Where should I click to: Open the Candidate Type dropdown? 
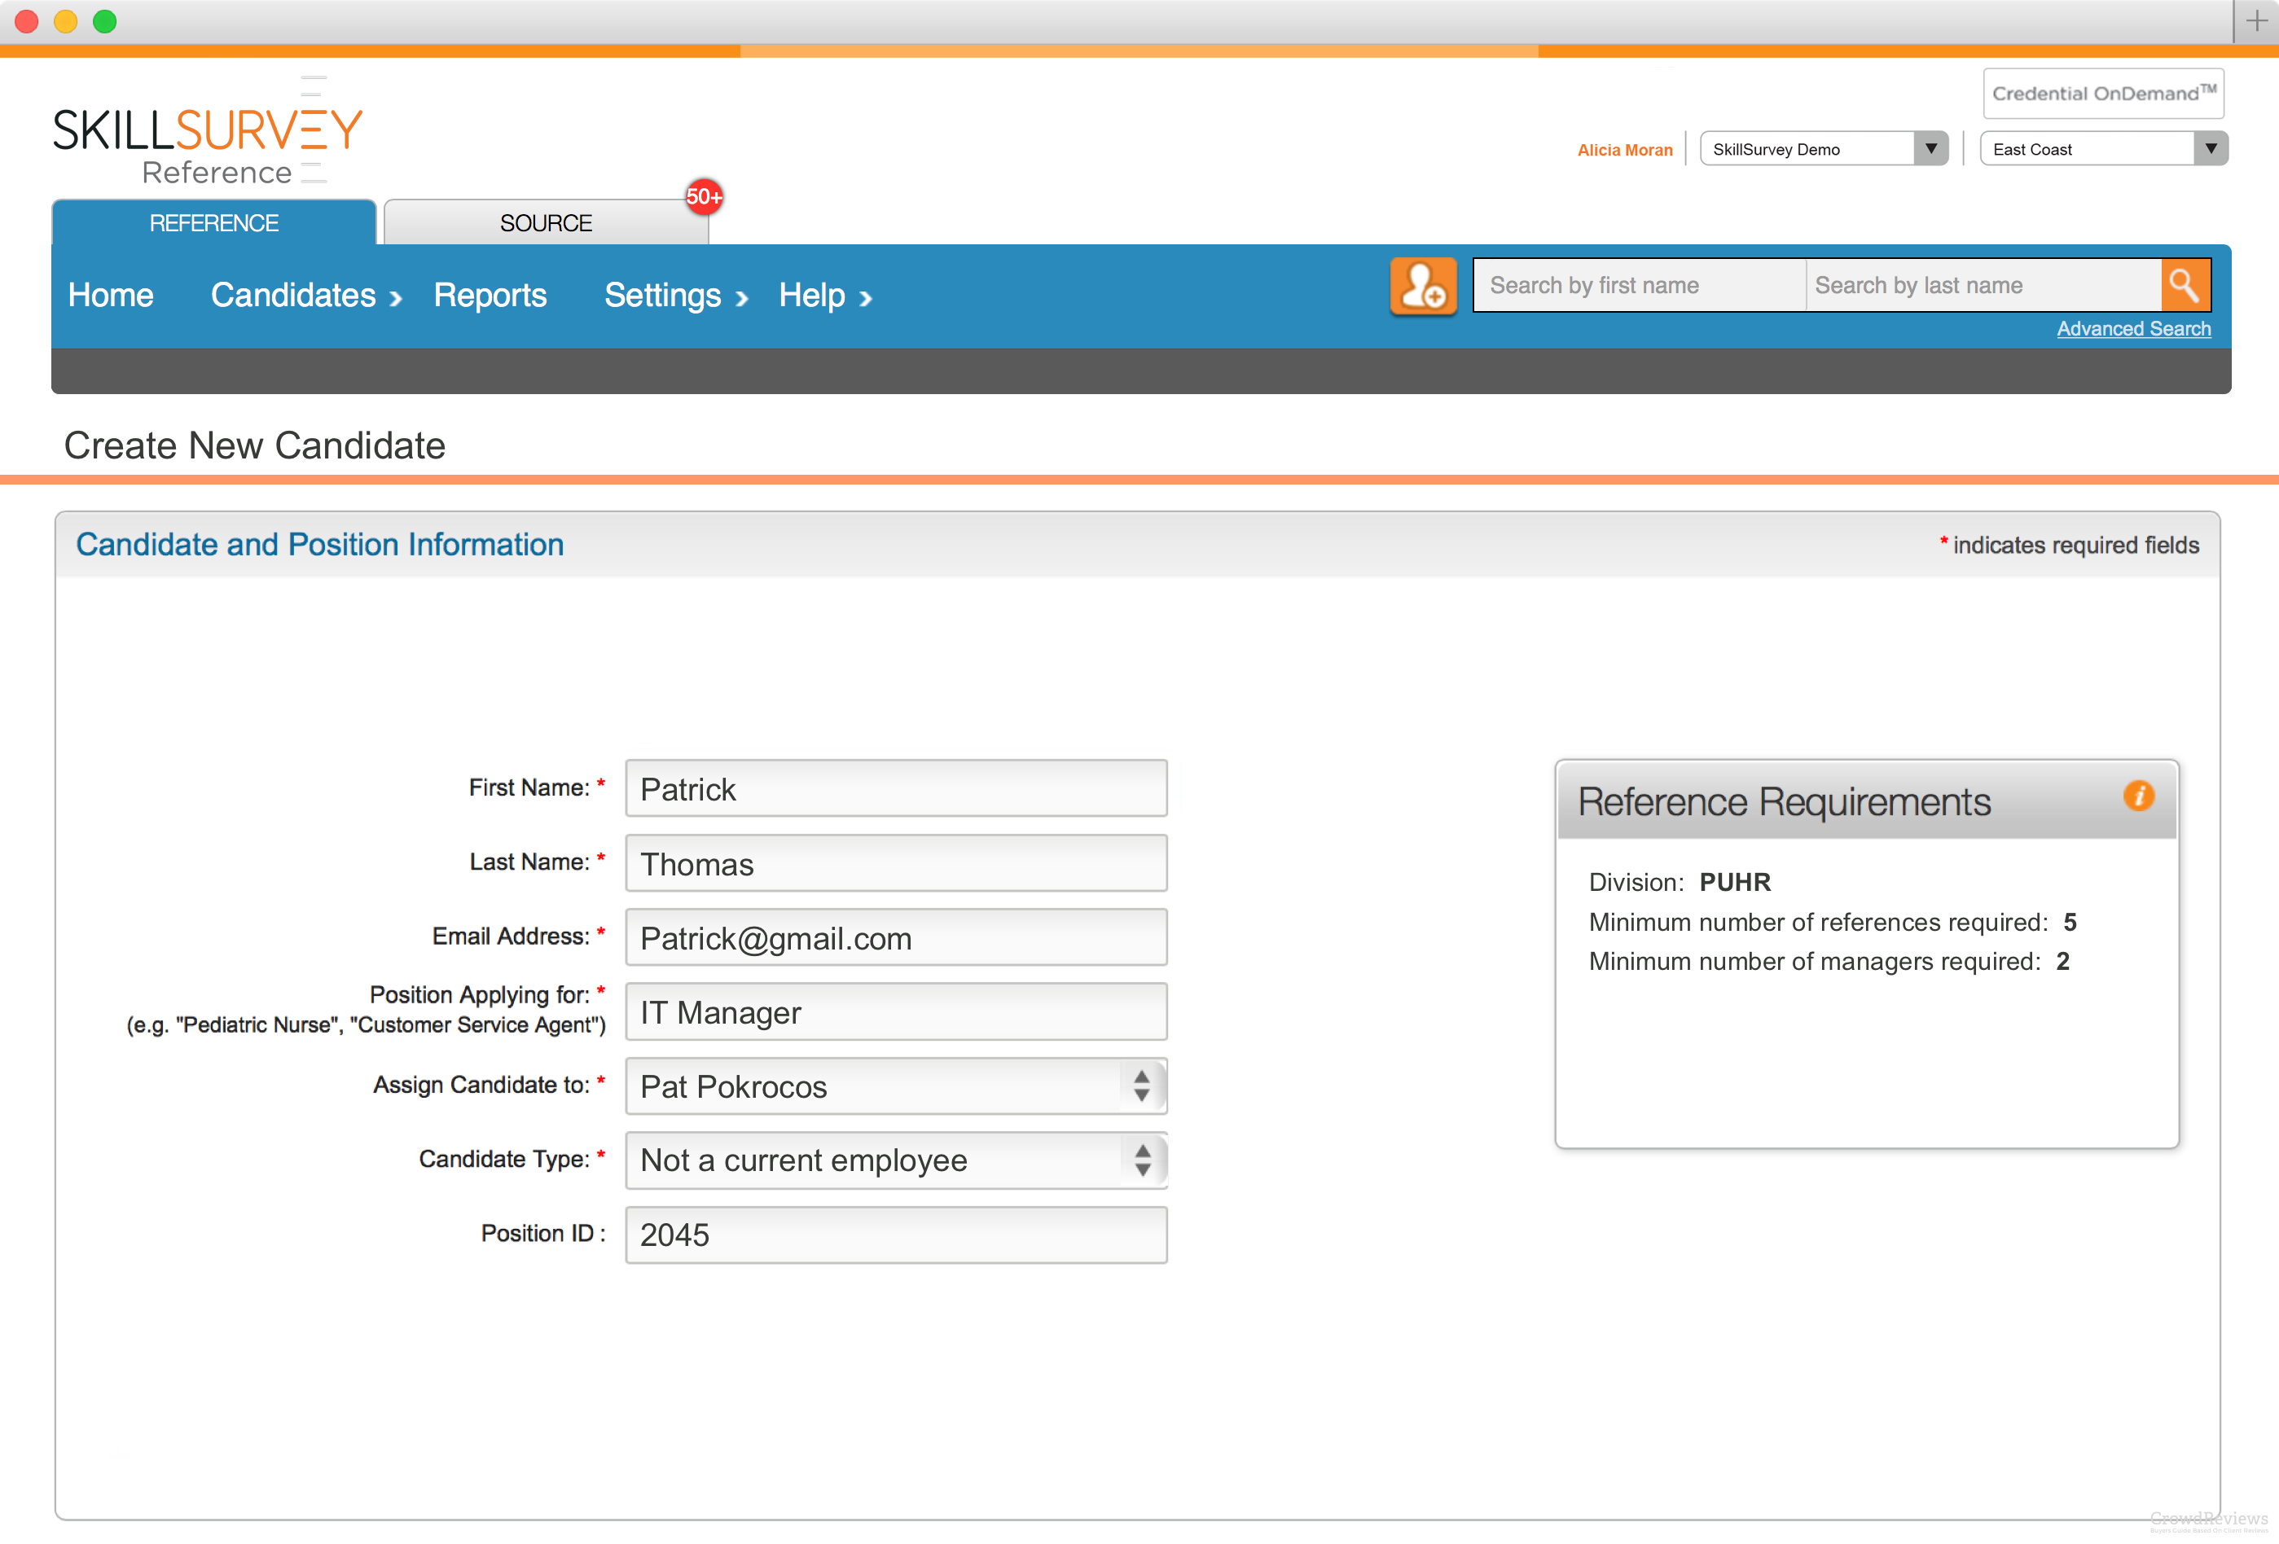(x=895, y=1160)
